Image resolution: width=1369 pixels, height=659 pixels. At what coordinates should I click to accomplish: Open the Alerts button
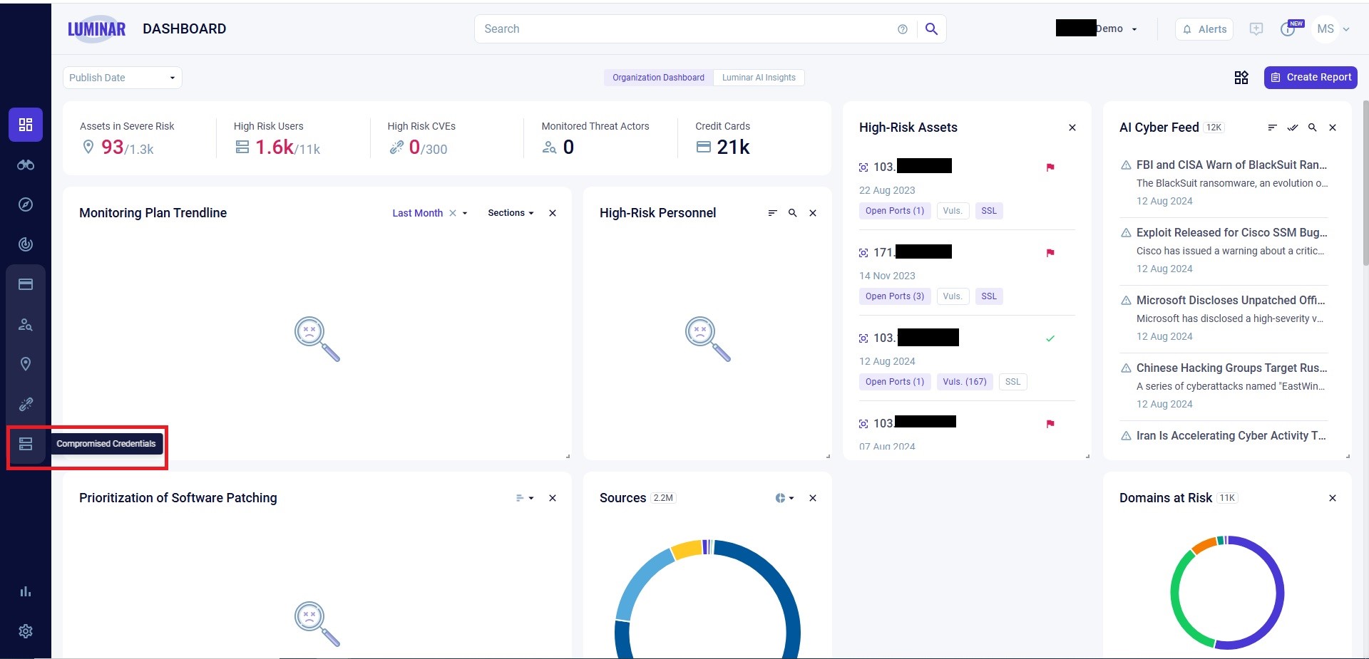pyautogui.click(x=1204, y=29)
